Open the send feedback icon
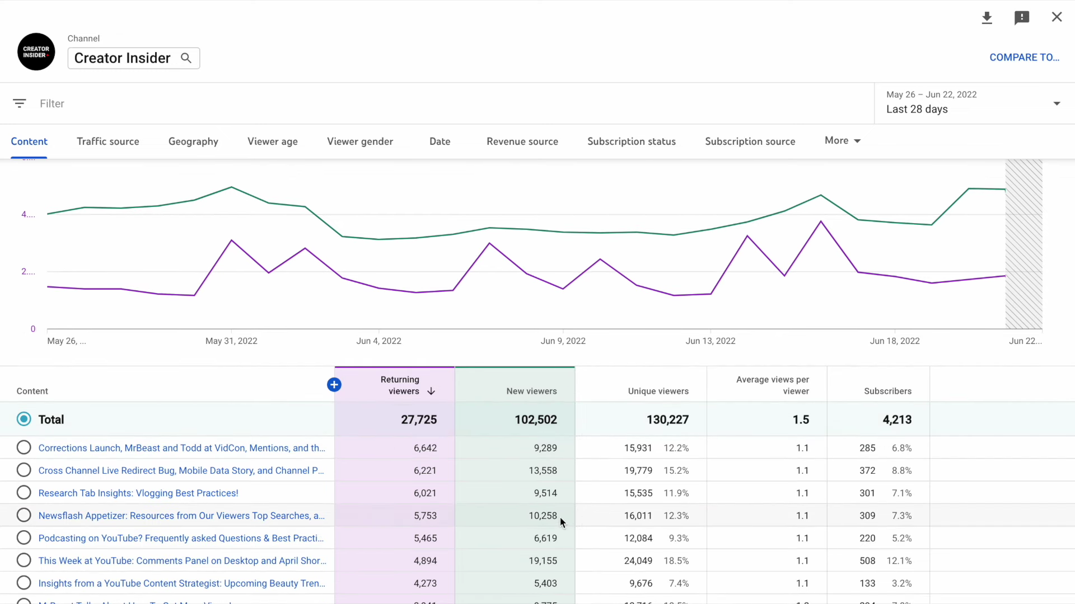 click(1022, 18)
